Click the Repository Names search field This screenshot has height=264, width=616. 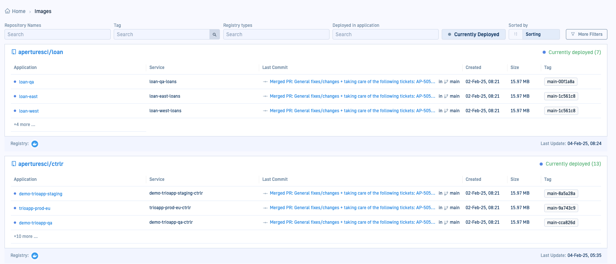pos(57,34)
